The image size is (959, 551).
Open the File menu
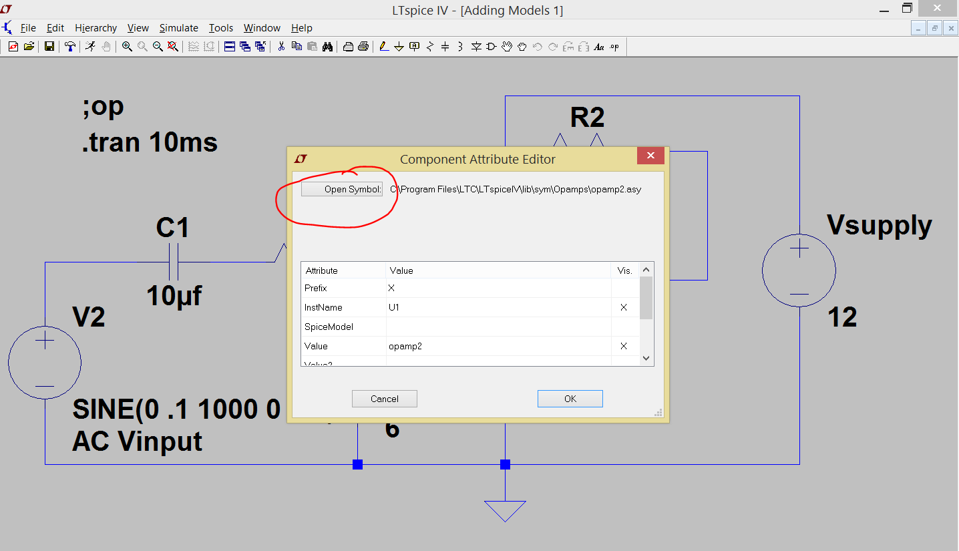pos(28,28)
